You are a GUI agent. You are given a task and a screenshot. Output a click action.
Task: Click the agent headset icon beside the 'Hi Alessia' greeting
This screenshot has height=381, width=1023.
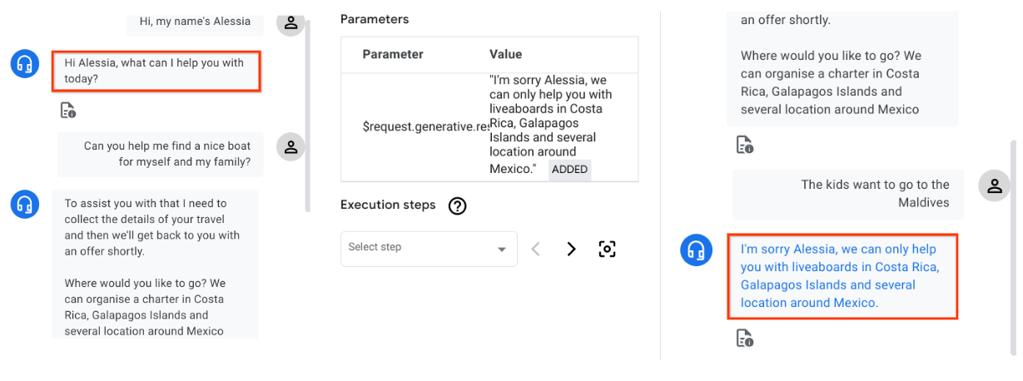tap(25, 63)
